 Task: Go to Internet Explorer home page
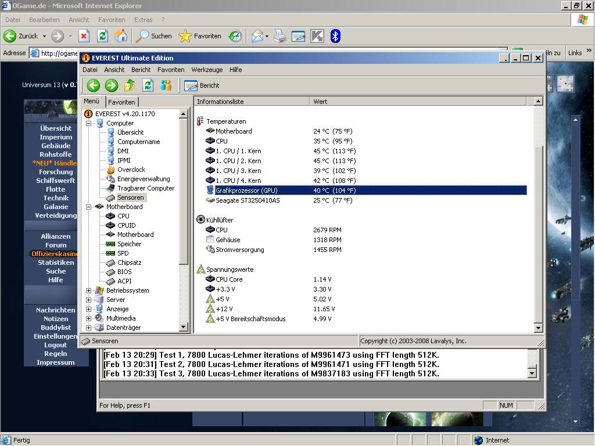pos(121,36)
